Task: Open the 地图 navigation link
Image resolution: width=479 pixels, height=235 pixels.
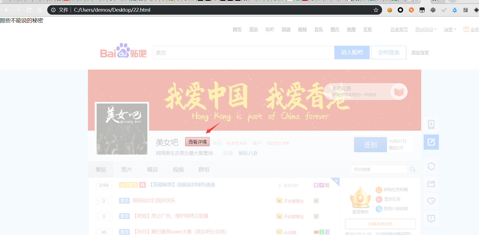Action: tap(351, 29)
